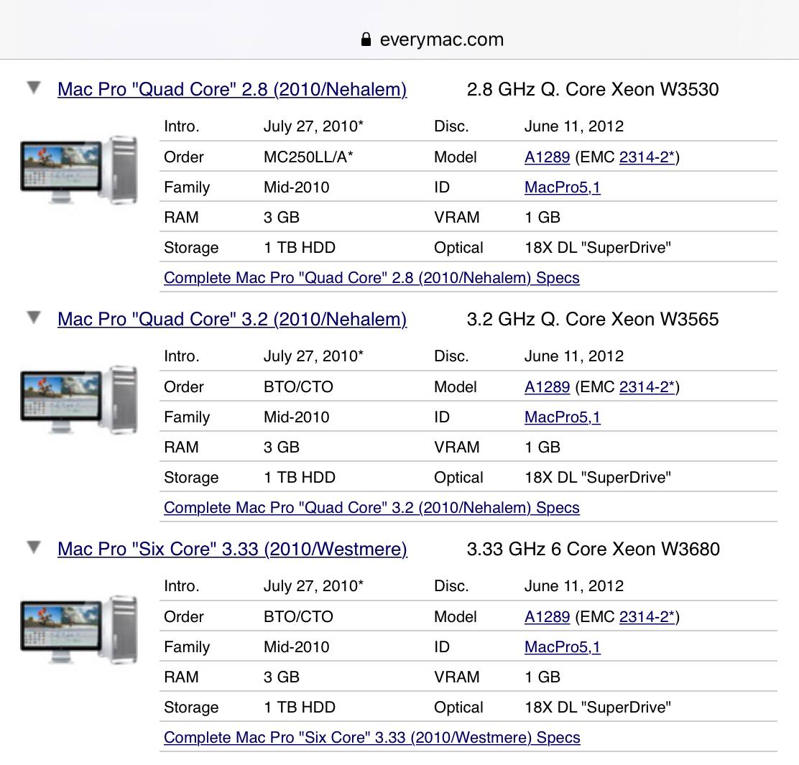Collapse the Mac Pro Six Core 3.33 section triangle

34,547
